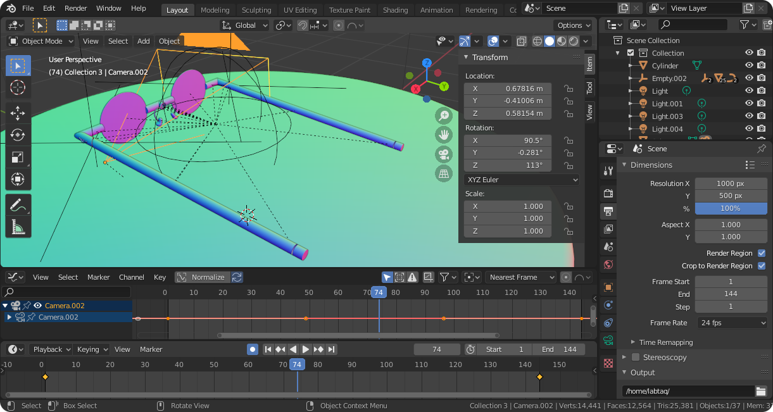Click the resolution percentage 100% slider
This screenshot has width=773, height=412.
tap(731, 208)
